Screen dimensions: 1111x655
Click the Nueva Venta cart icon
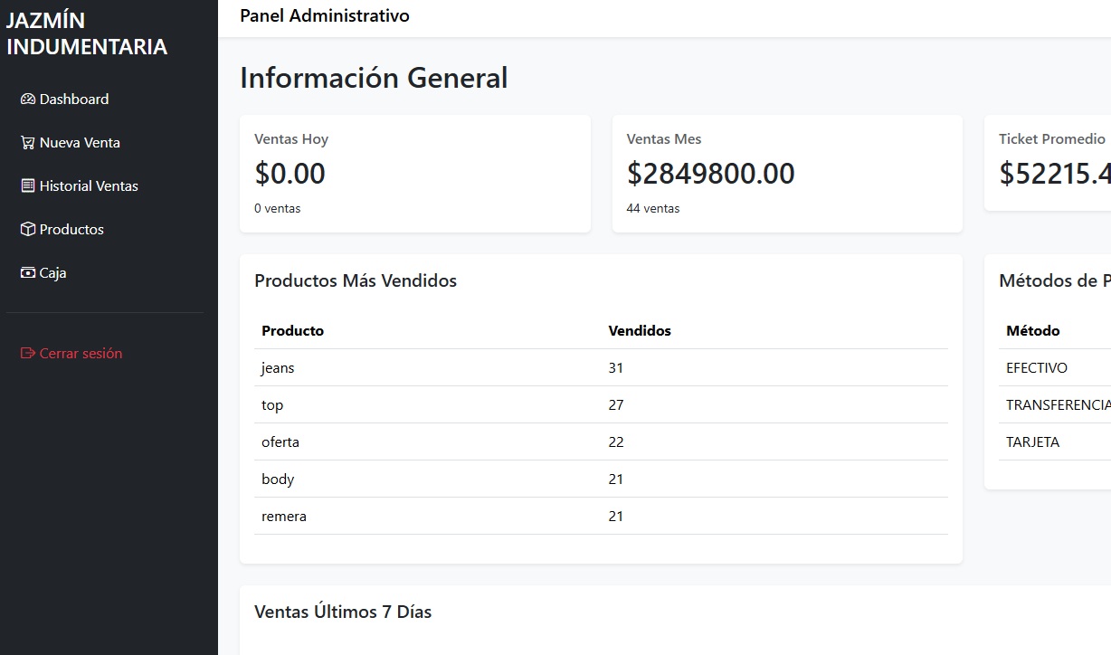28,143
